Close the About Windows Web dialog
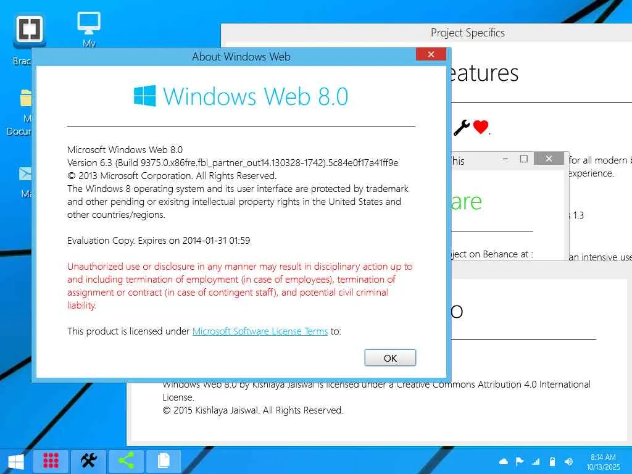Viewport: 632px width, 474px height. click(430, 54)
